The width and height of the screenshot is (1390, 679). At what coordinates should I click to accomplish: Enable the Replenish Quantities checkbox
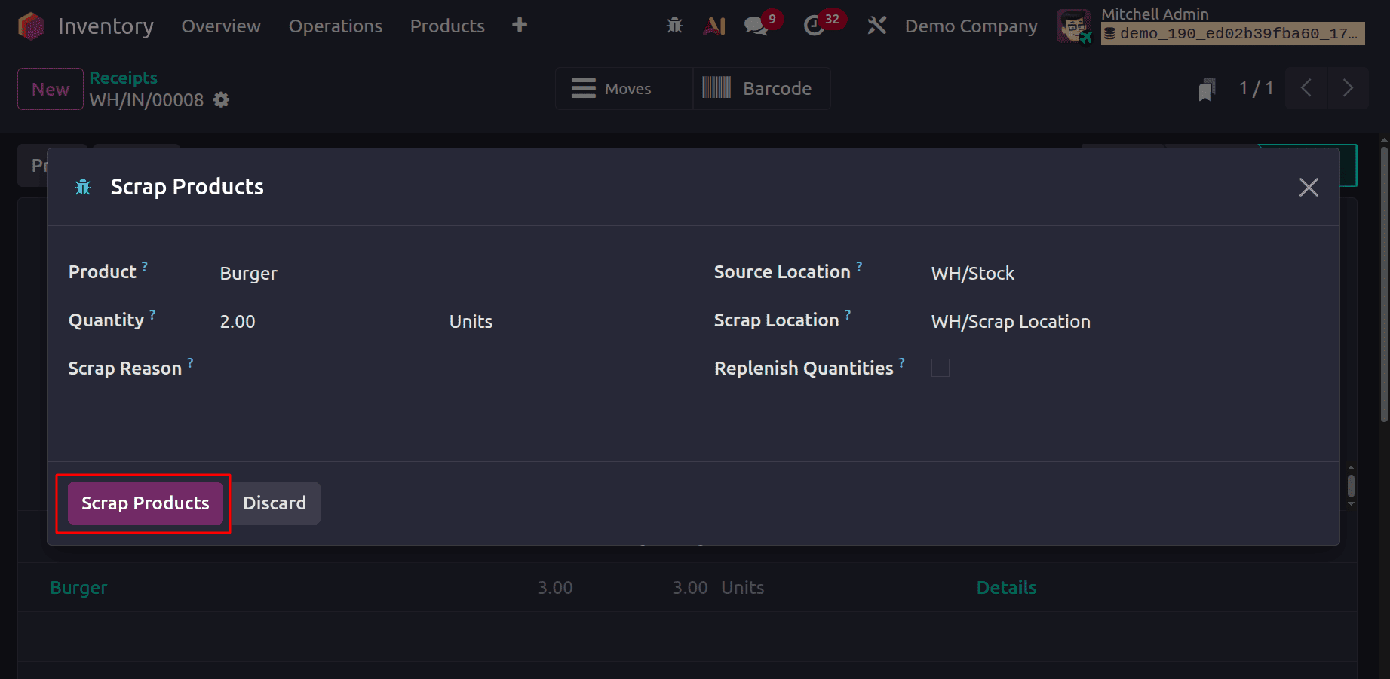click(x=940, y=368)
